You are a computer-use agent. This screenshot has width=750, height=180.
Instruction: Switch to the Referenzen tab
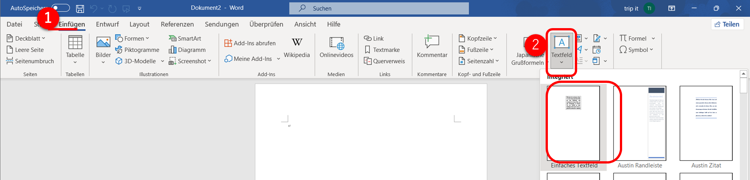click(177, 24)
